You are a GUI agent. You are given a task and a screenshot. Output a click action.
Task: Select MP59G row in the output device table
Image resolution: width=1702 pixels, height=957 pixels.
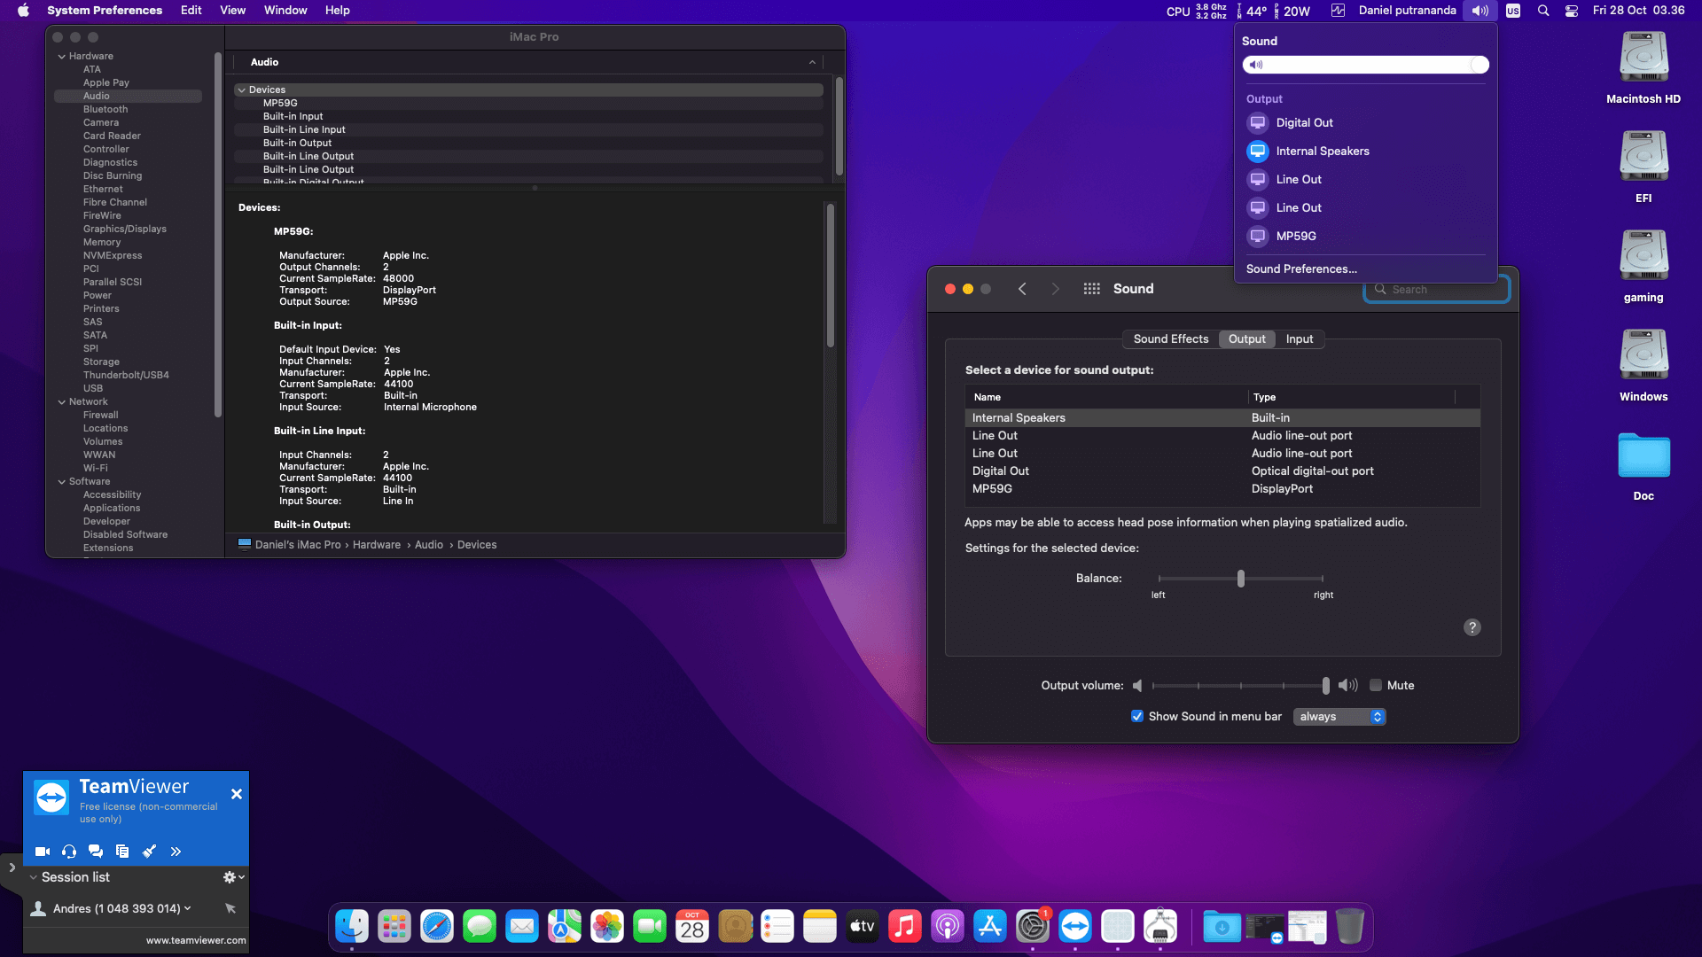click(1222, 488)
